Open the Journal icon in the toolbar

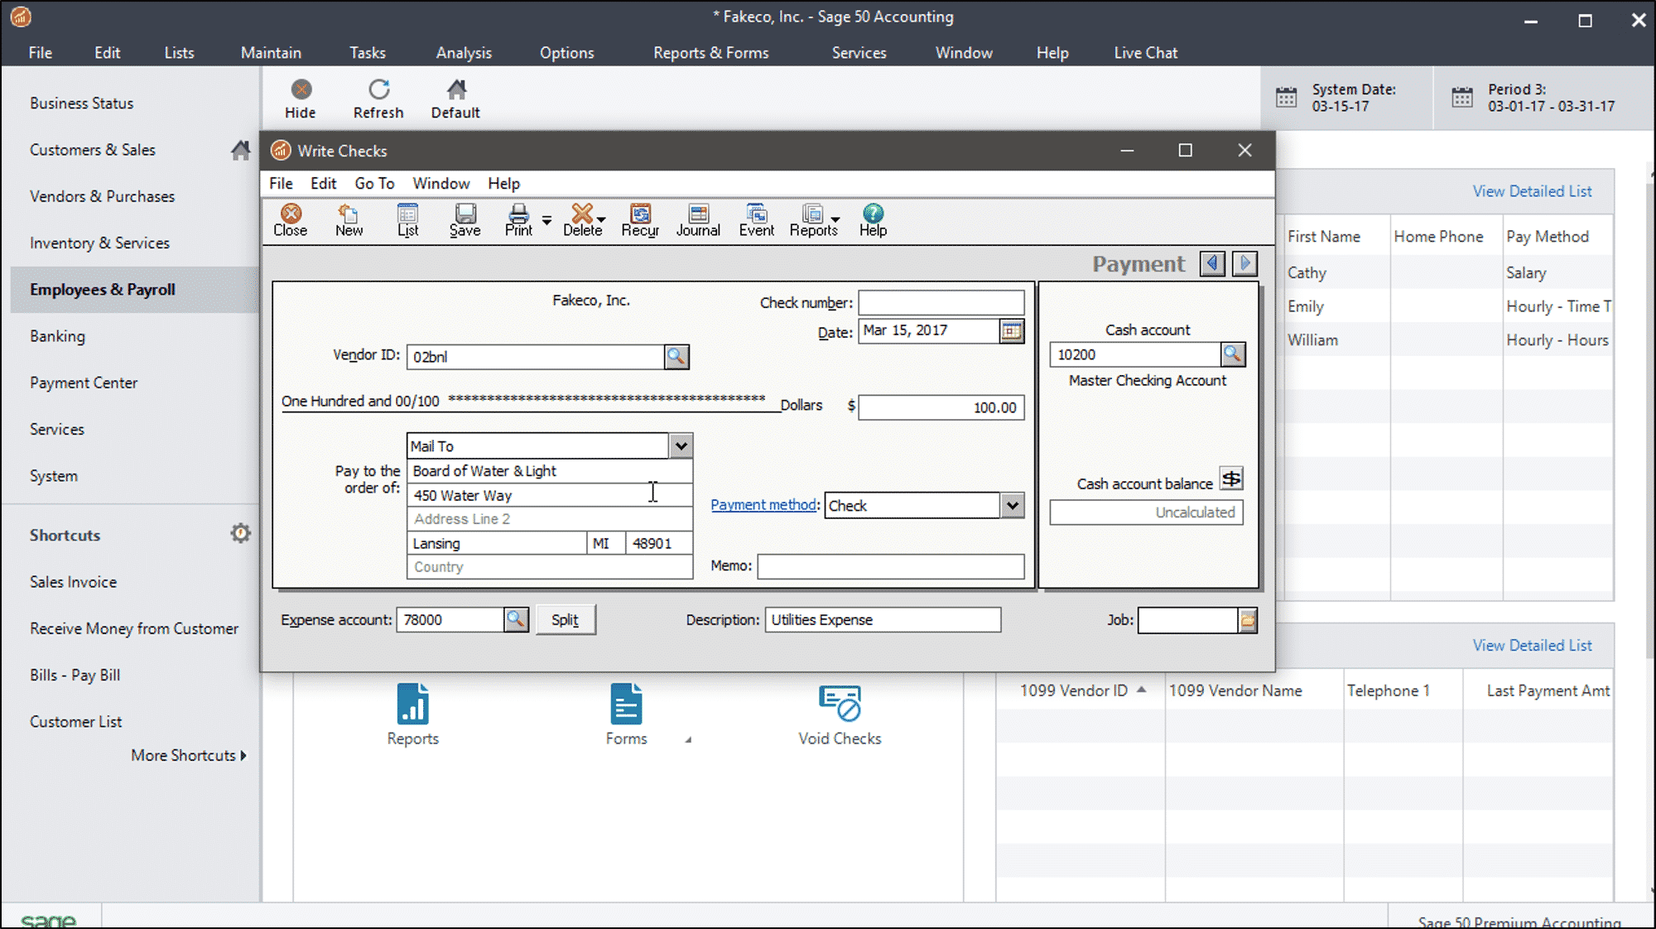coord(698,220)
